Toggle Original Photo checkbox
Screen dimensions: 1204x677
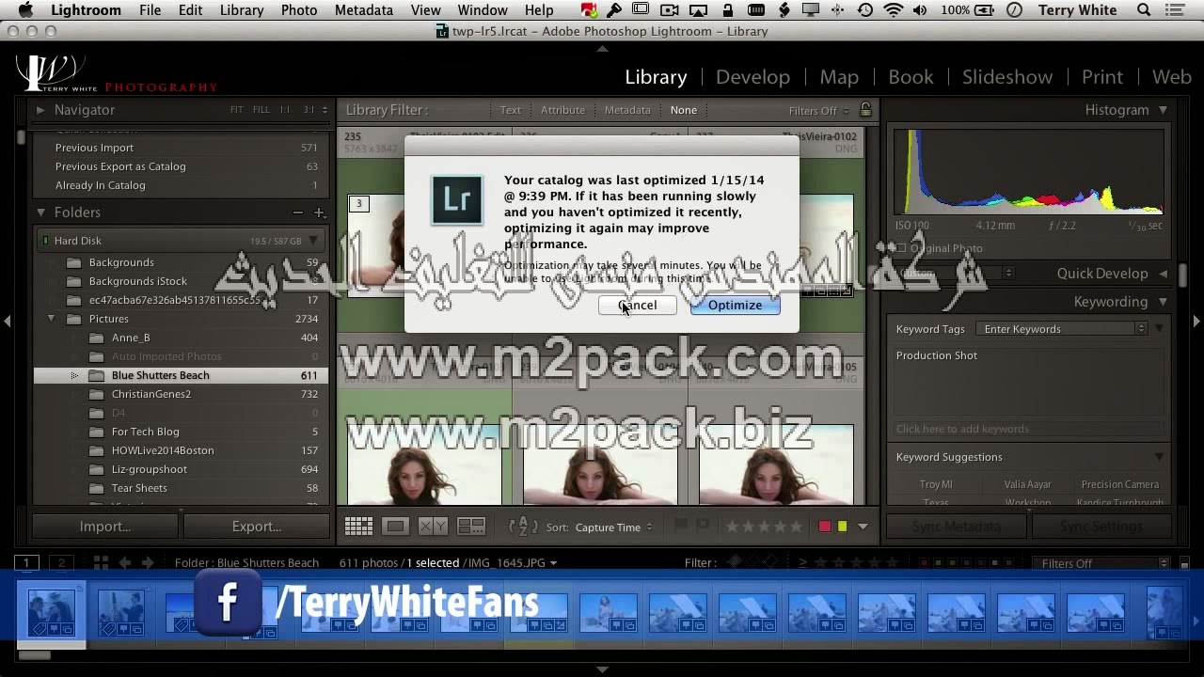(x=901, y=248)
